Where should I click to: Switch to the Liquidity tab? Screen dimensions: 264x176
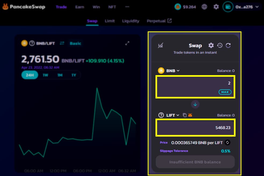pyautogui.click(x=131, y=21)
